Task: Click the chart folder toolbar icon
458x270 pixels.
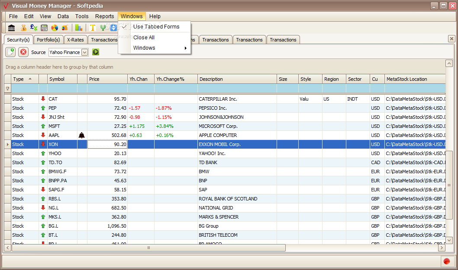Action: click(65, 28)
